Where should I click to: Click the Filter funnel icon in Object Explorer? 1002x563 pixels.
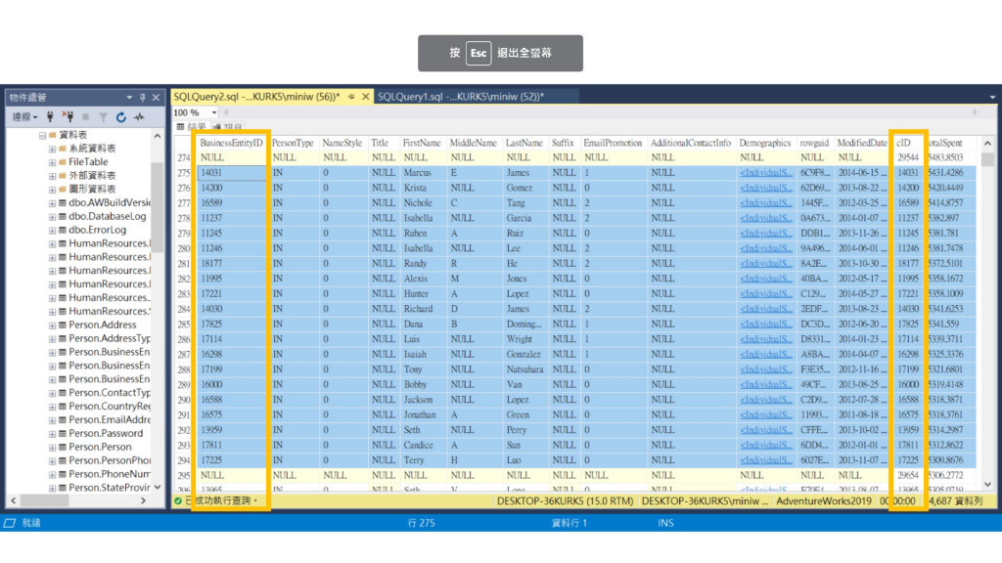coord(103,117)
